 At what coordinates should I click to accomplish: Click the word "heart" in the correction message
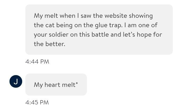[x=52, y=85]
